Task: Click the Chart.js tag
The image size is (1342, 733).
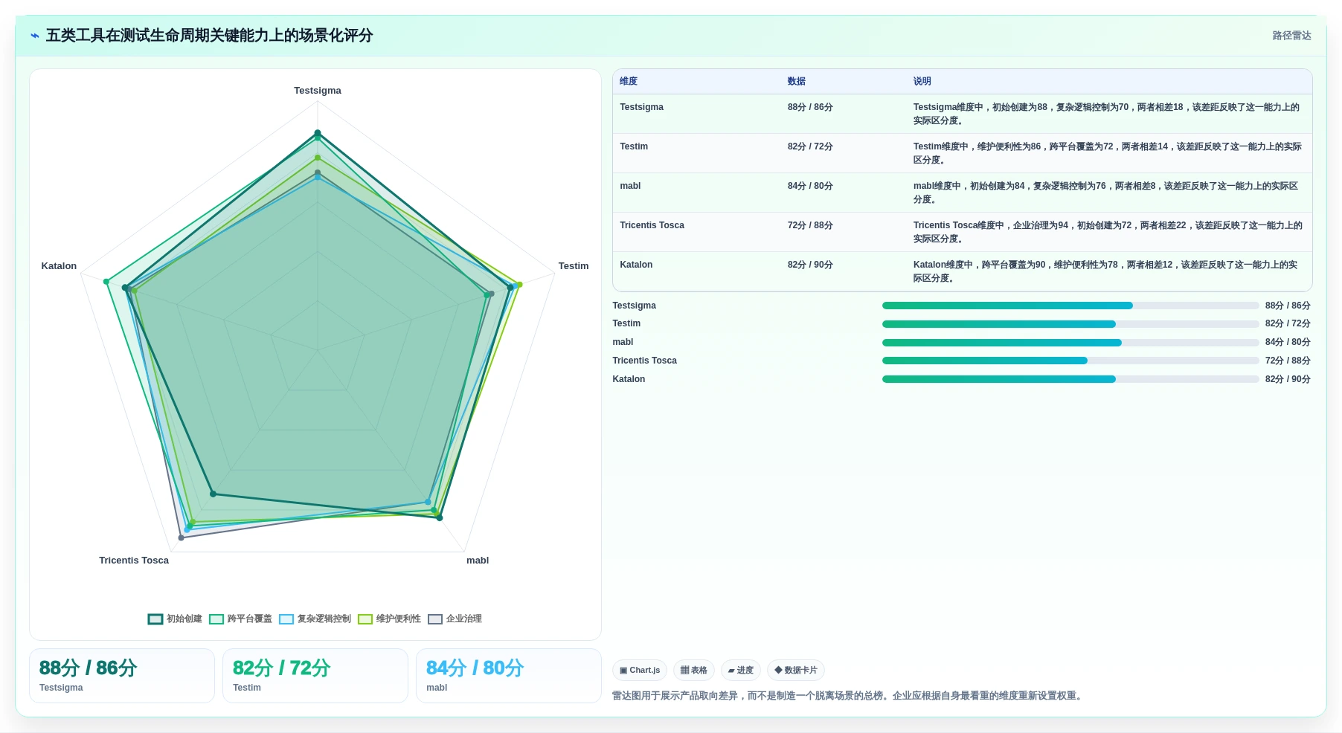Action: (640, 670)
